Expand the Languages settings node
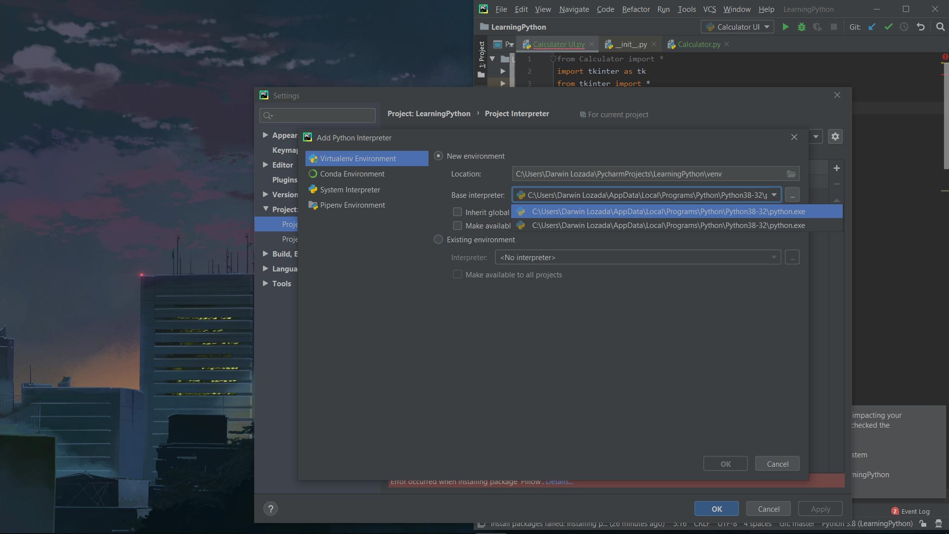The image size is (949, 534). 265,268
